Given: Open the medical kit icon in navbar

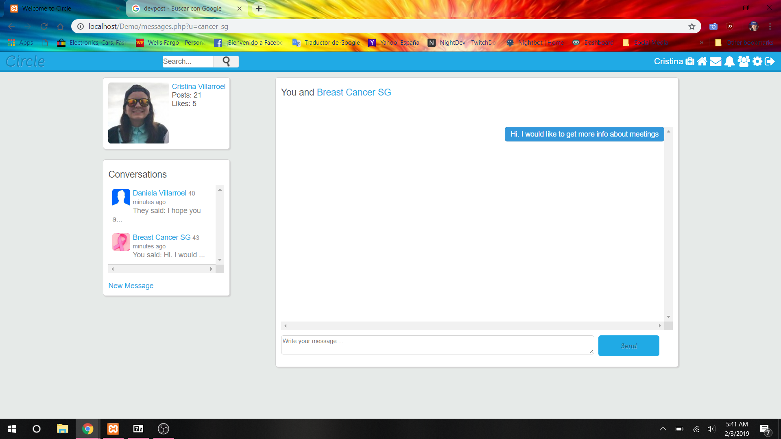Looking at the screenshot, I should pos(690,61).
